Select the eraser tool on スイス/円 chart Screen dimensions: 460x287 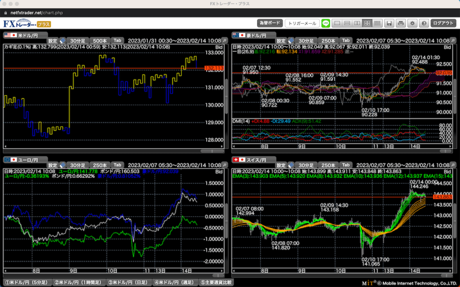pos(291,165)
